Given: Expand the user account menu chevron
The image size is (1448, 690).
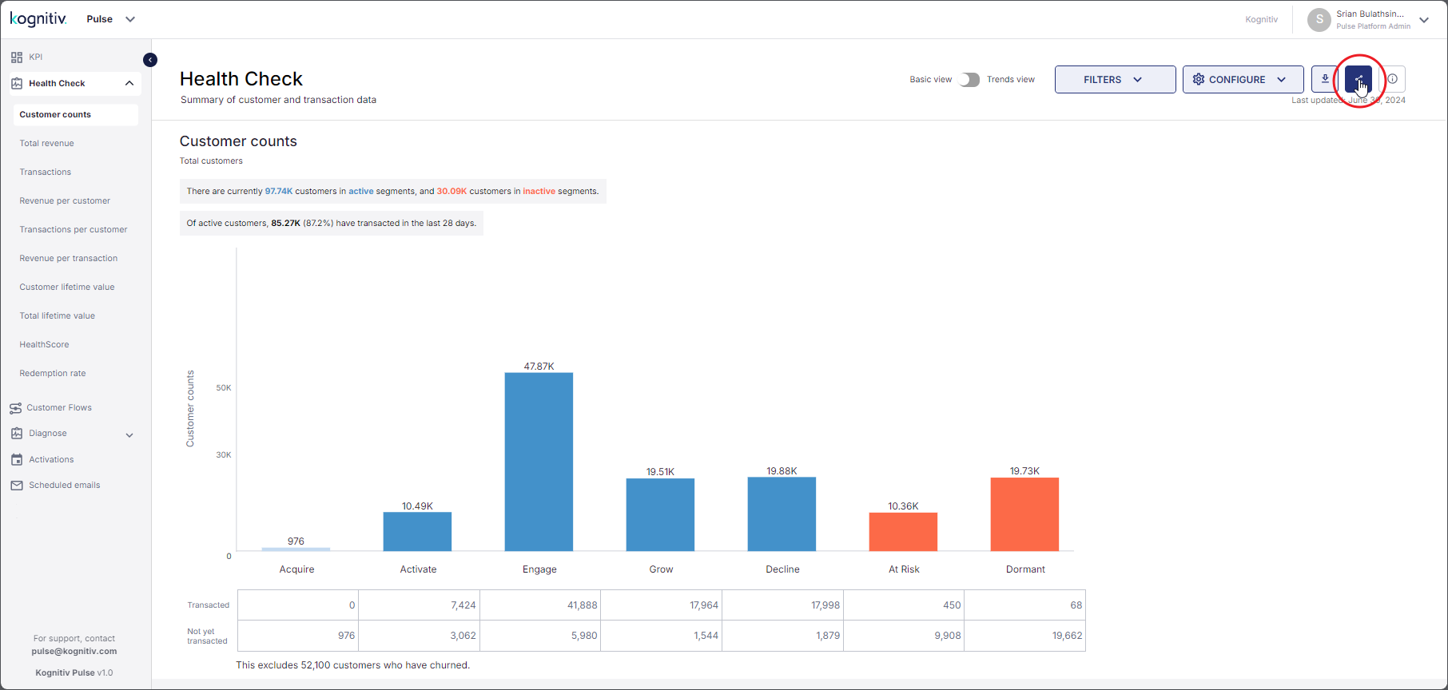Looking at the screenshot, I should (x=1424, y=20).
